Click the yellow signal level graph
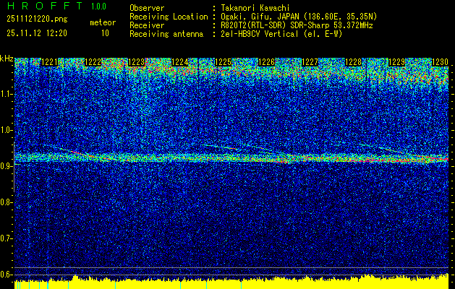Viewport: 455px width, 289px height. (x=231, y=282)
